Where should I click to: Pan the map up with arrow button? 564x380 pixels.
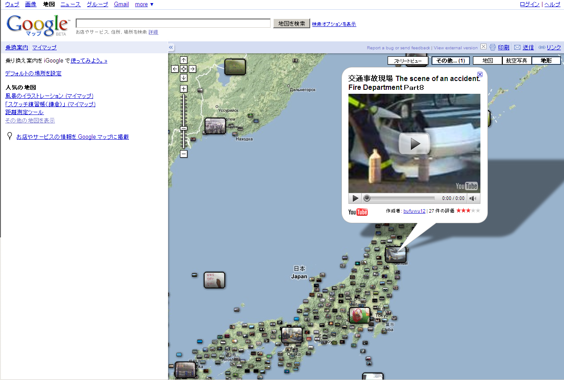[x=184, y=60]
